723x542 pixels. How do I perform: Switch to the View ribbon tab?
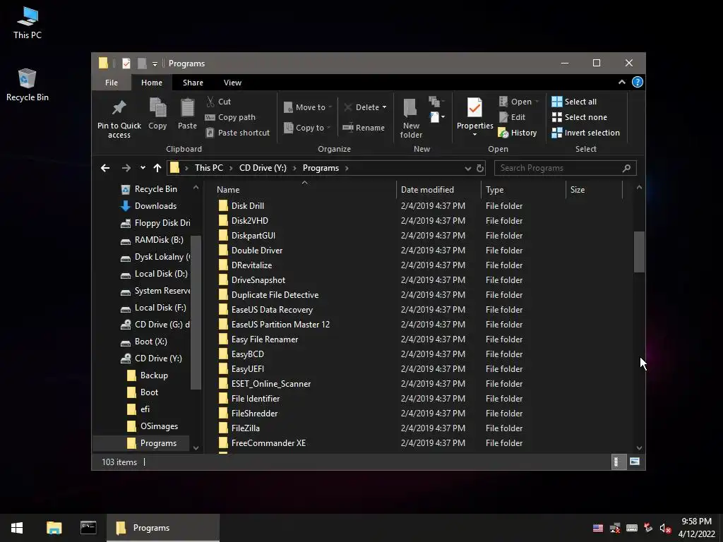[232, 83]
